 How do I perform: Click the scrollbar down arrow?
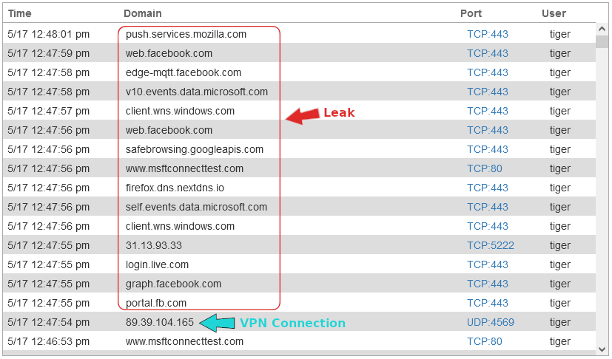[x=602, y=348]
